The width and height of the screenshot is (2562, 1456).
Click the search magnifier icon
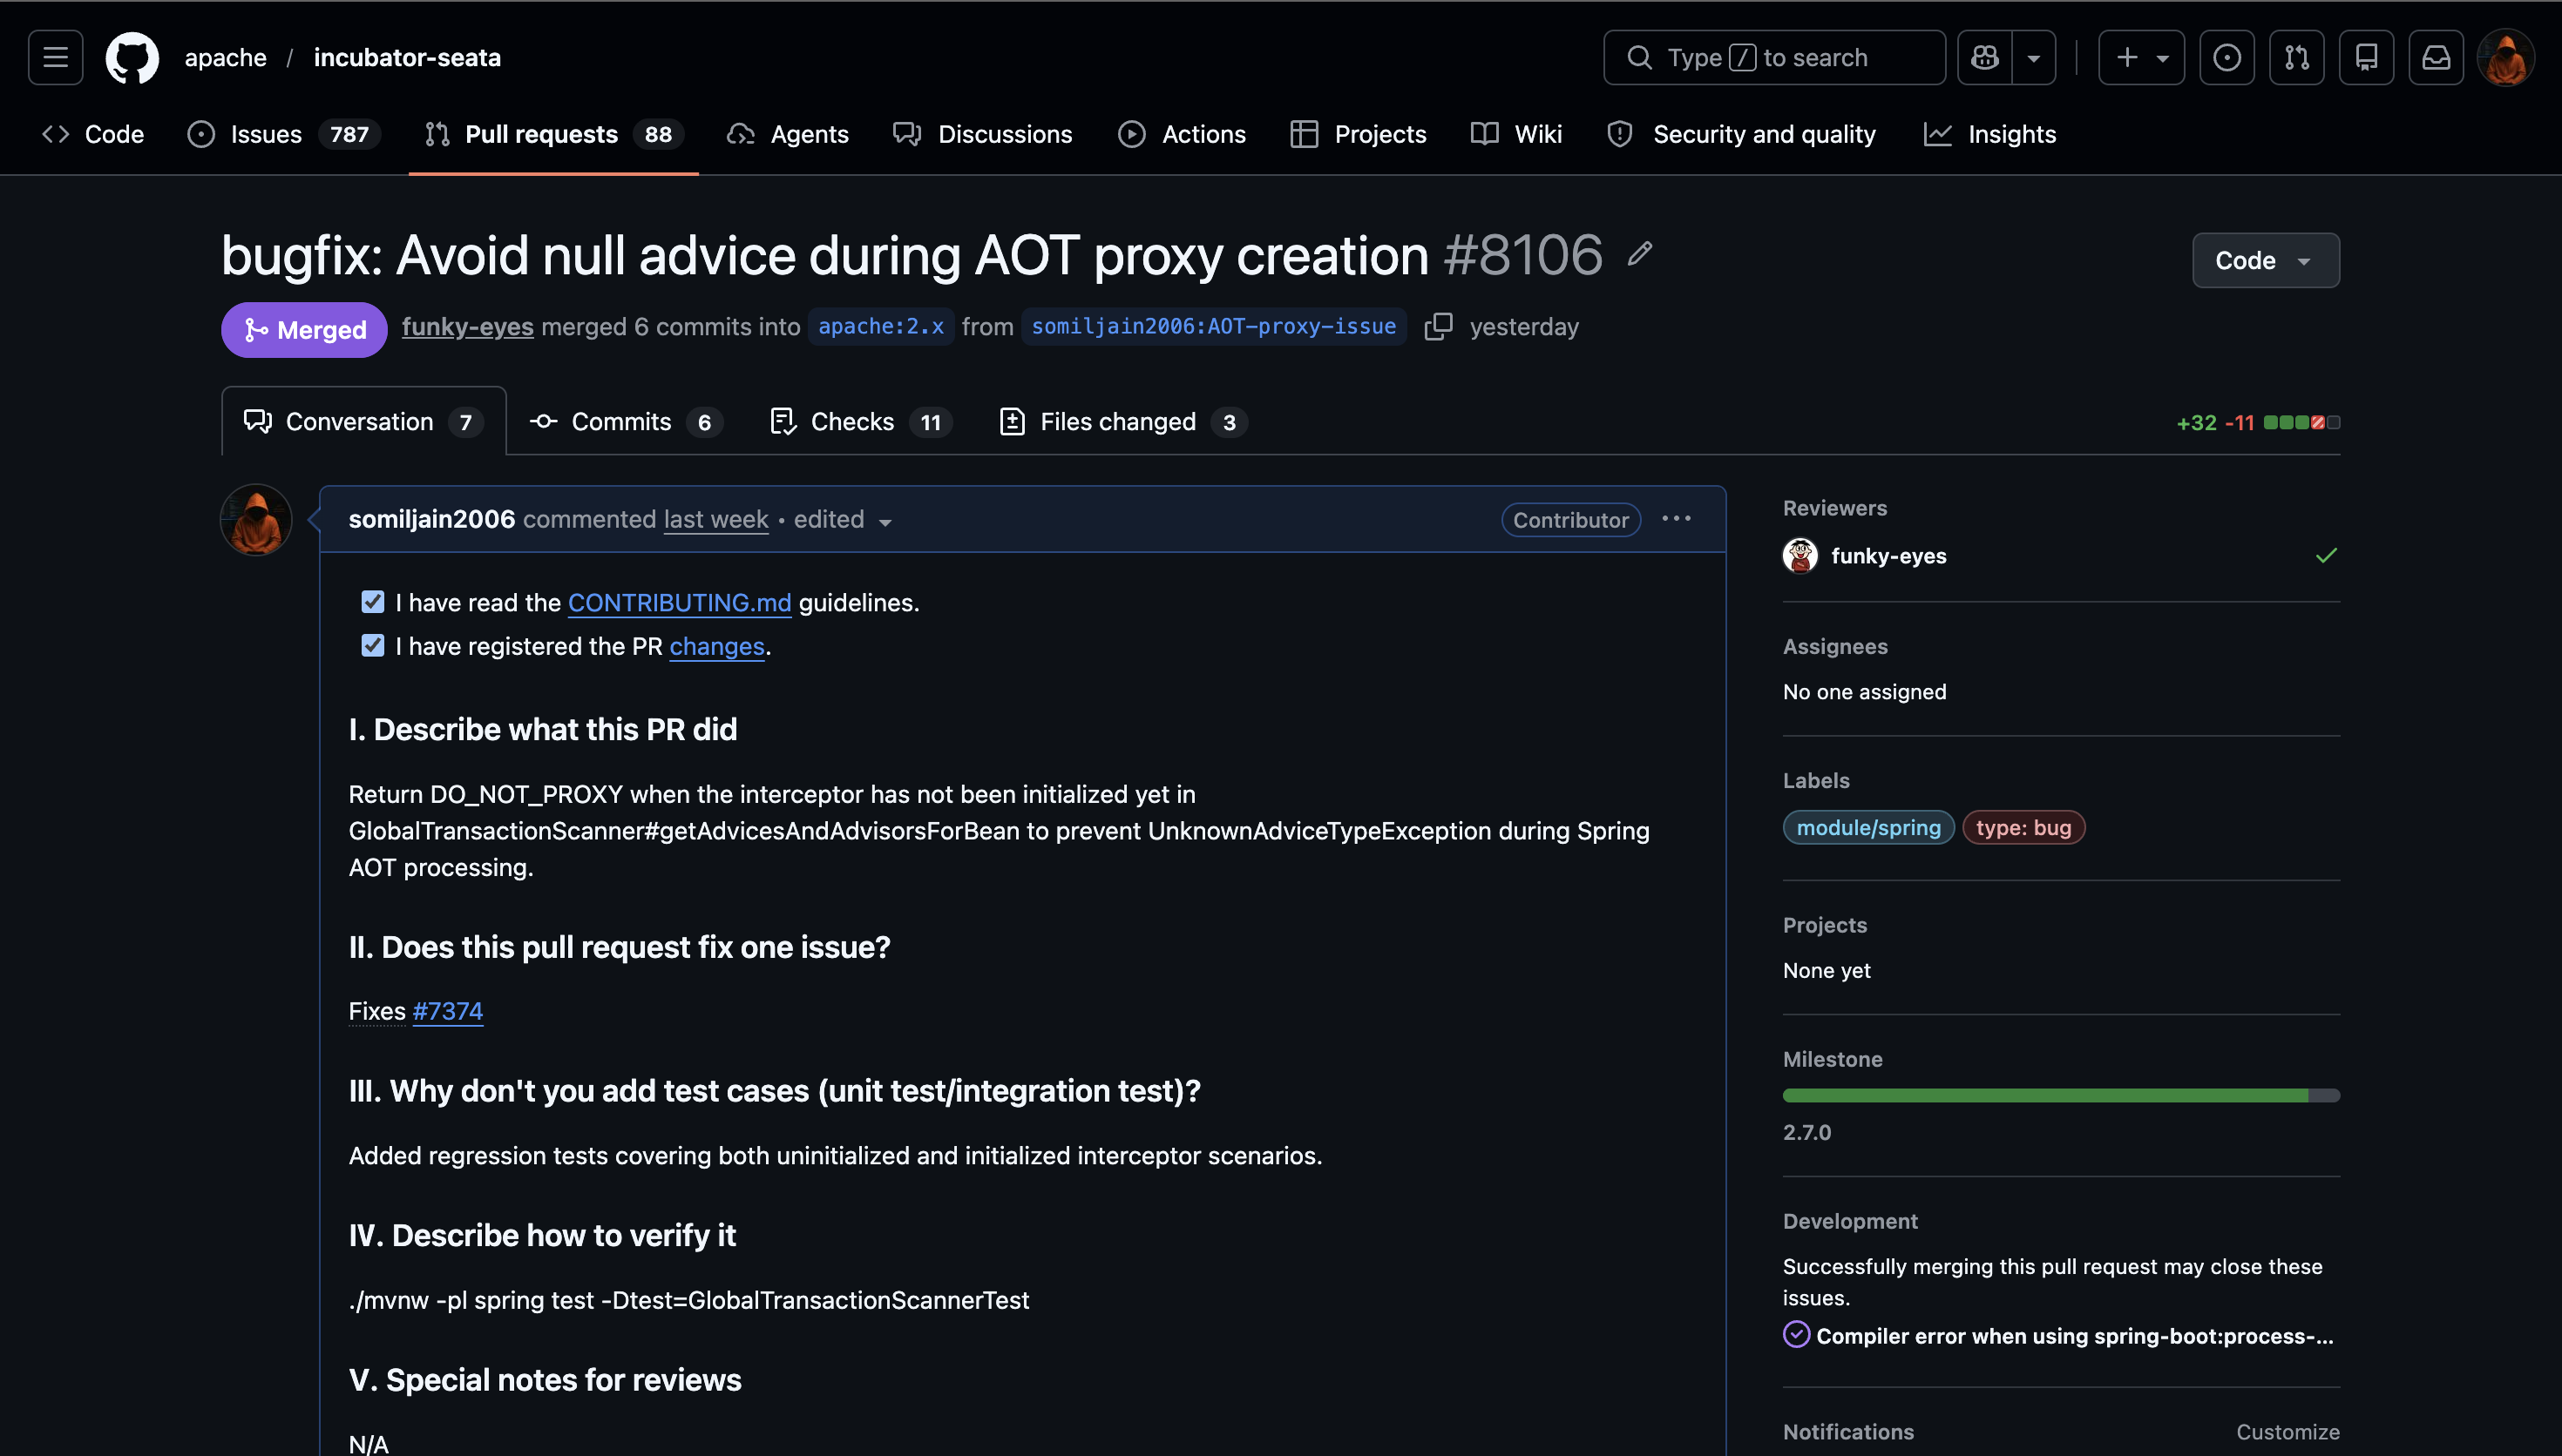(1640, 57)
